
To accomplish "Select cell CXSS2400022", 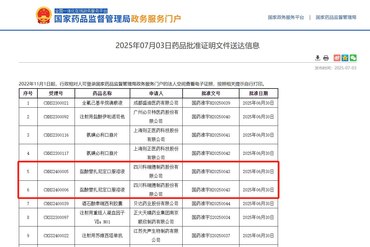I will (56, 235).
